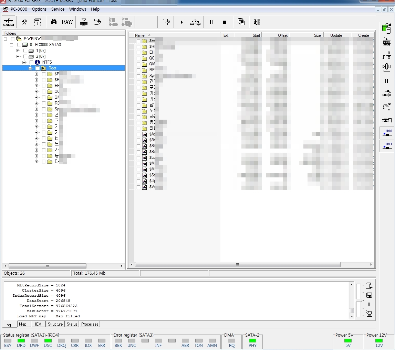Click the sidebar copy-with-X icon

pyautogui.click(x=387, y=107)
